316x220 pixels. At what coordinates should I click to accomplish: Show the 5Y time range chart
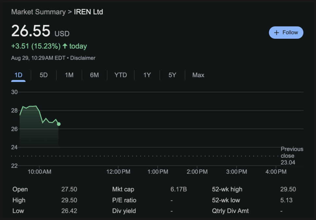click(172, 75)
